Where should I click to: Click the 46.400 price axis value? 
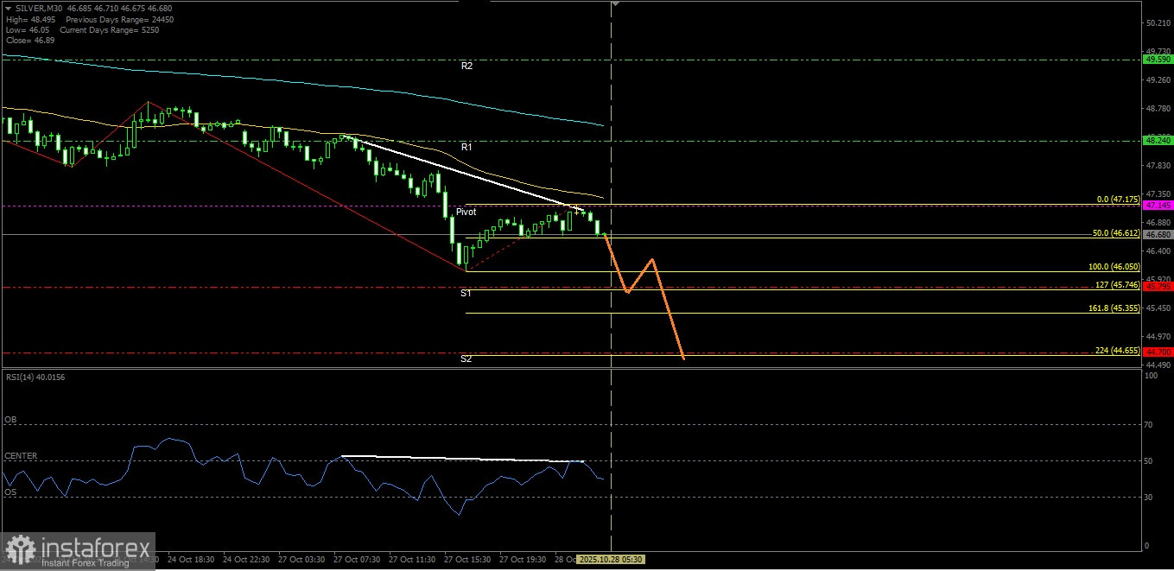coord(1158,251)
